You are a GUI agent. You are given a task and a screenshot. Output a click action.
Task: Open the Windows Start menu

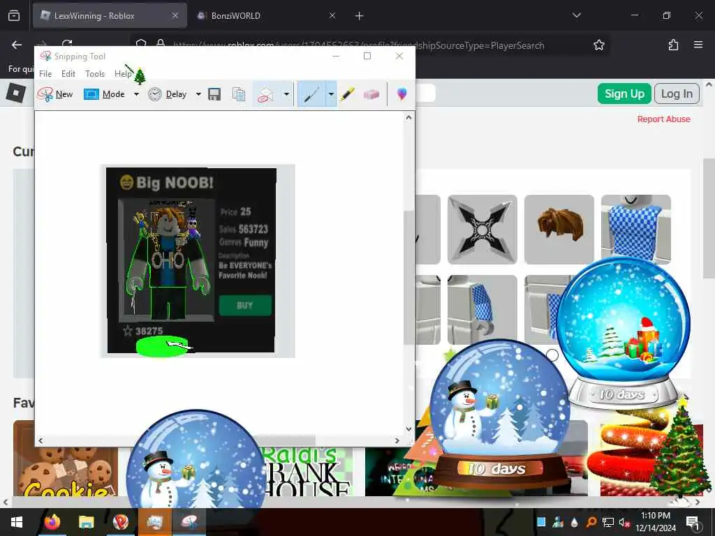tap(17, 522)
